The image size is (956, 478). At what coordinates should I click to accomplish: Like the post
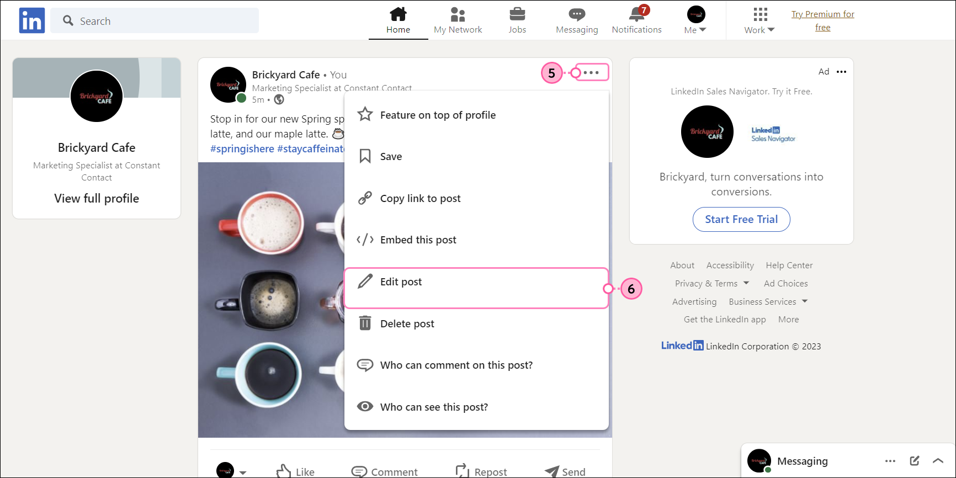(x=296, y=471)
